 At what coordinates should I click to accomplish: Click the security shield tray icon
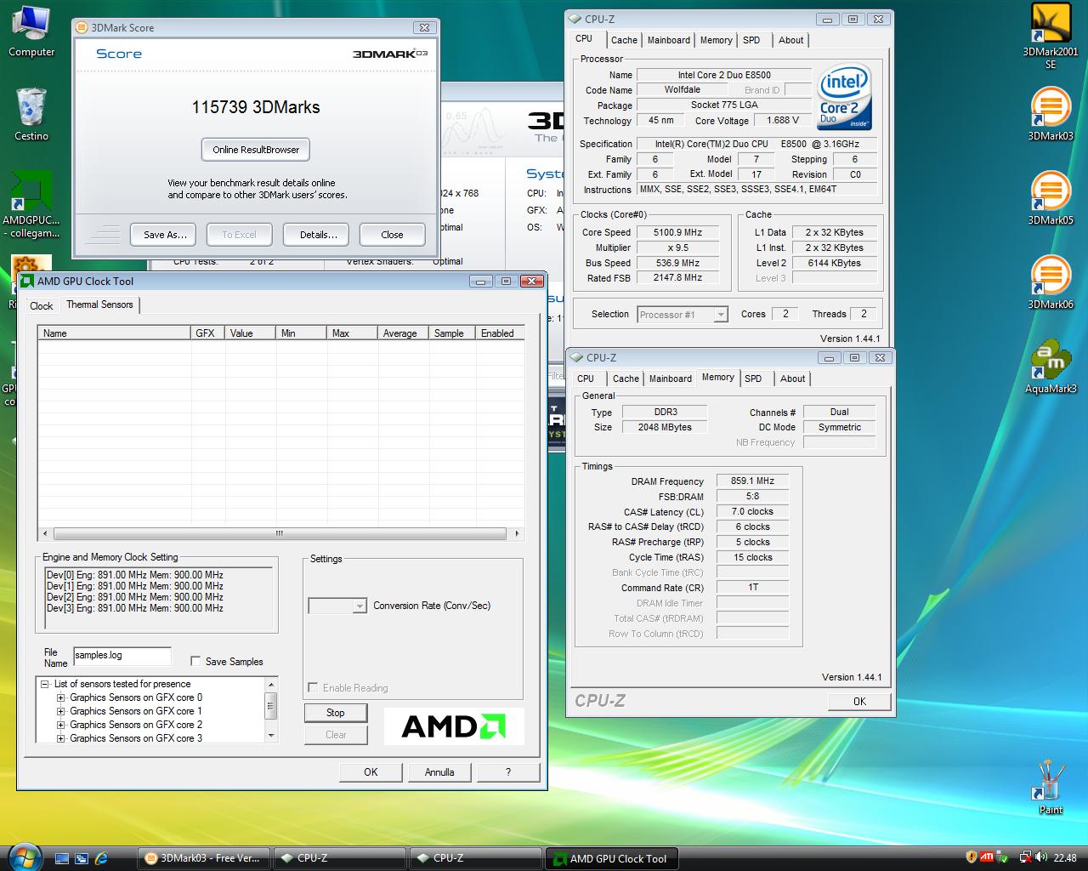pos(972,857)
